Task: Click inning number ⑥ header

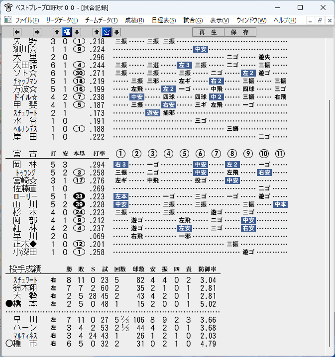Action: (x=200, y=154)
